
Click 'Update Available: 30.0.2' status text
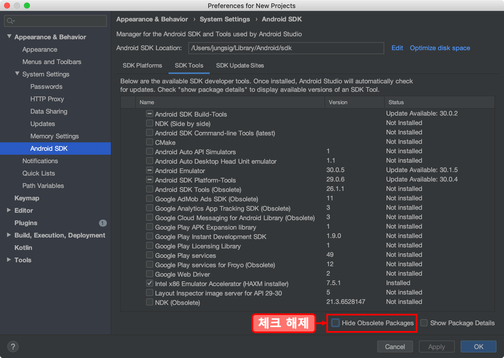pyautogui.click(x=422, y=113)
